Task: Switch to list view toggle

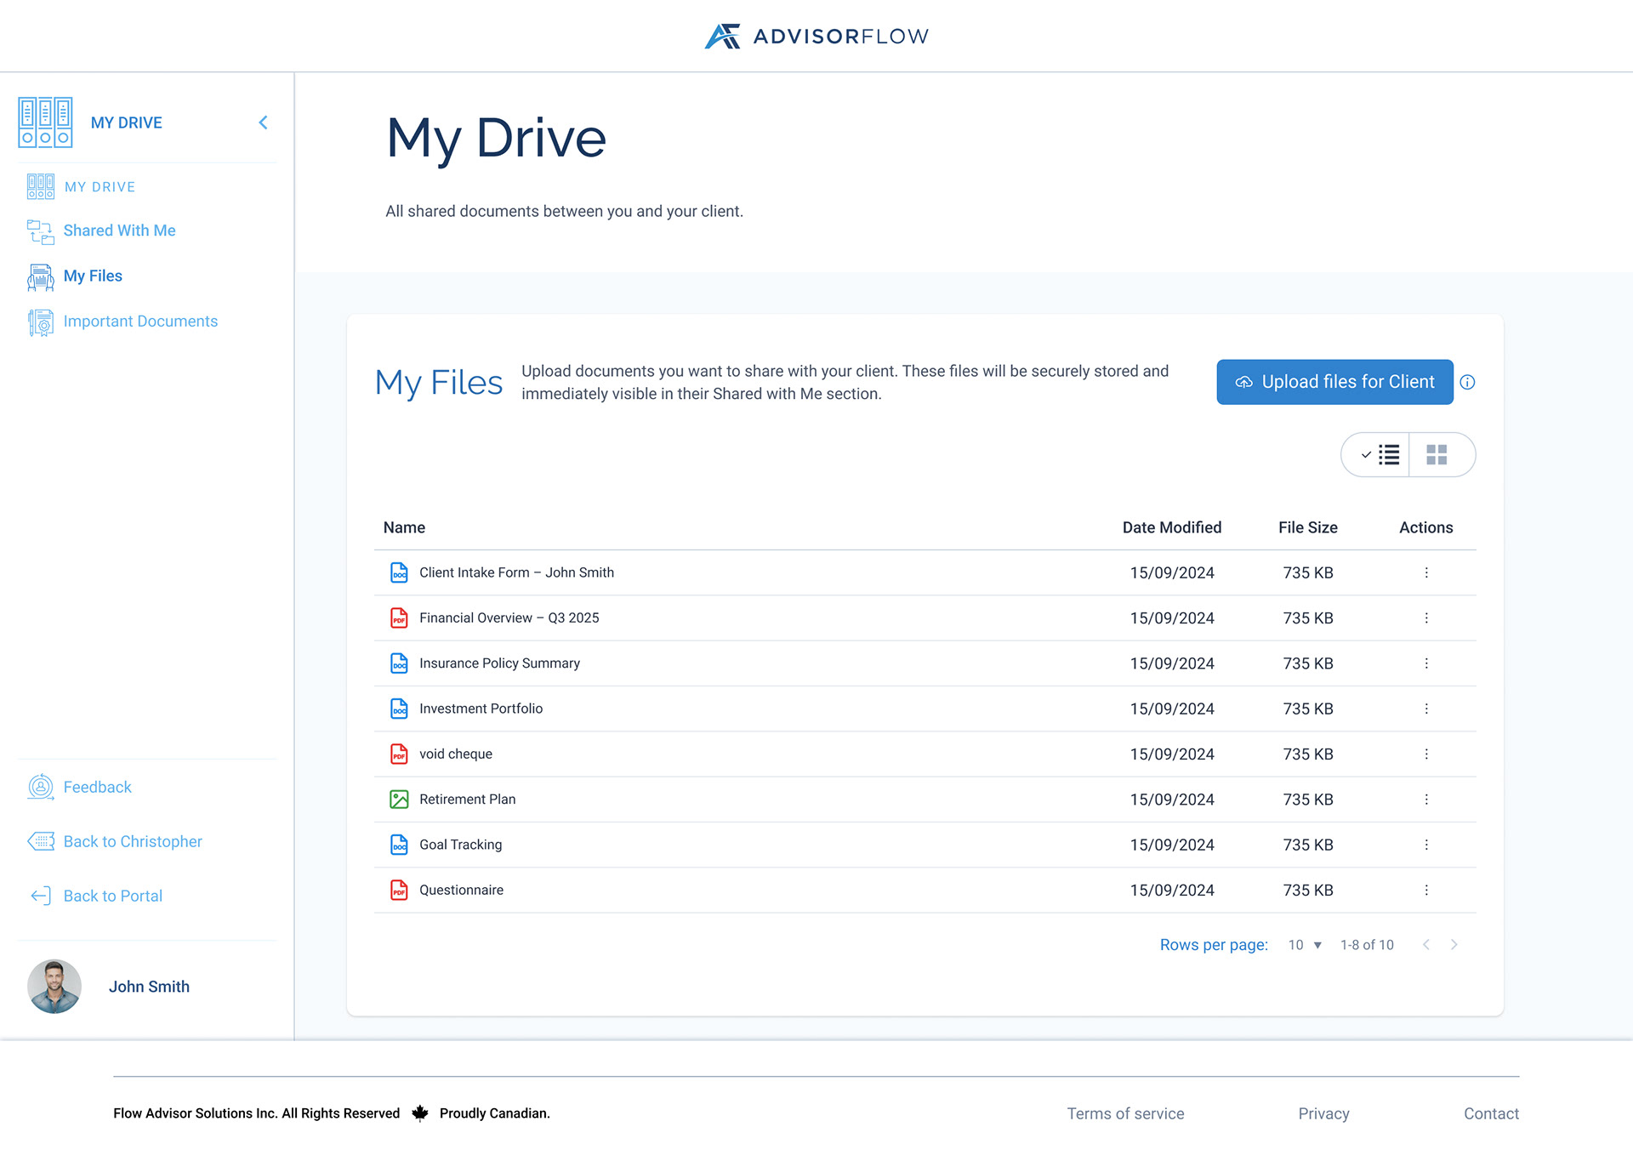Action: pyautogui.click(x=1379, y=455)
